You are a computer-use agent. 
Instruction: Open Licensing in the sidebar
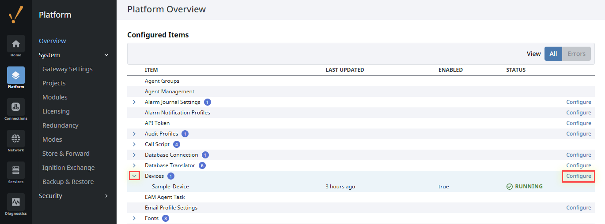tap(56, 111)
